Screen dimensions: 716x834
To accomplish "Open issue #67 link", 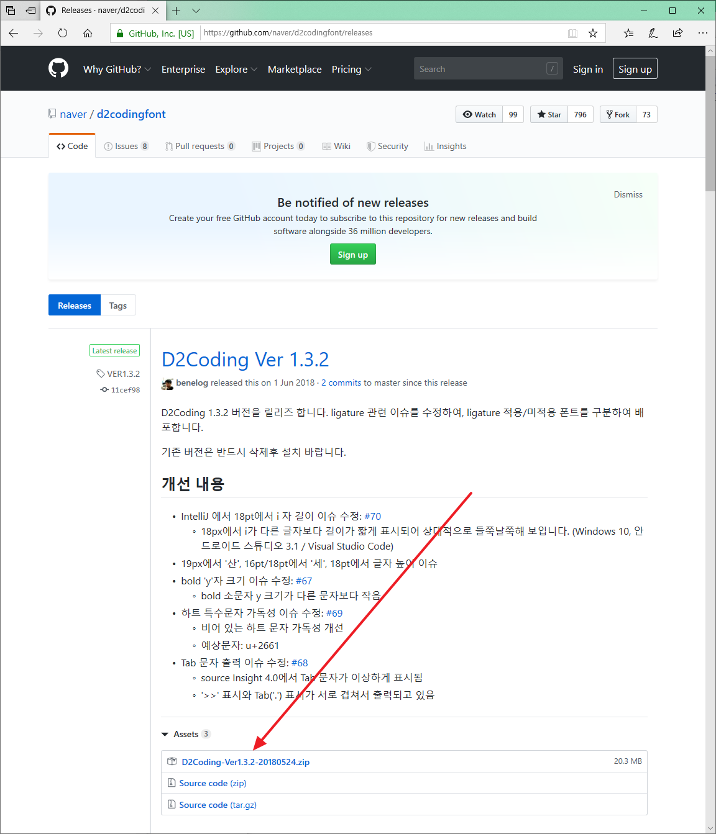I will tap(304, 581).
